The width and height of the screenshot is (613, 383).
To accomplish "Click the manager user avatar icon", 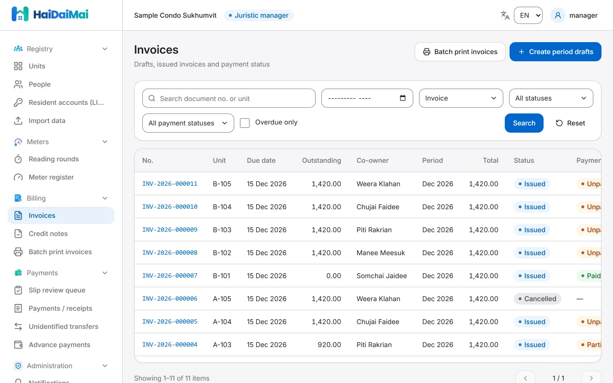I will (x=557, y=15).
